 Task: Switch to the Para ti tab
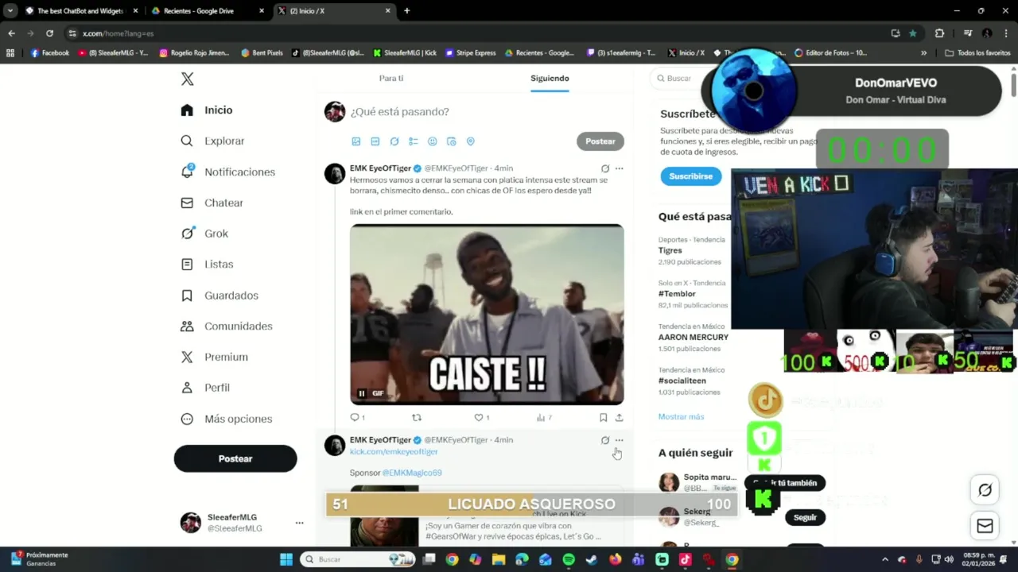[391, 79]
